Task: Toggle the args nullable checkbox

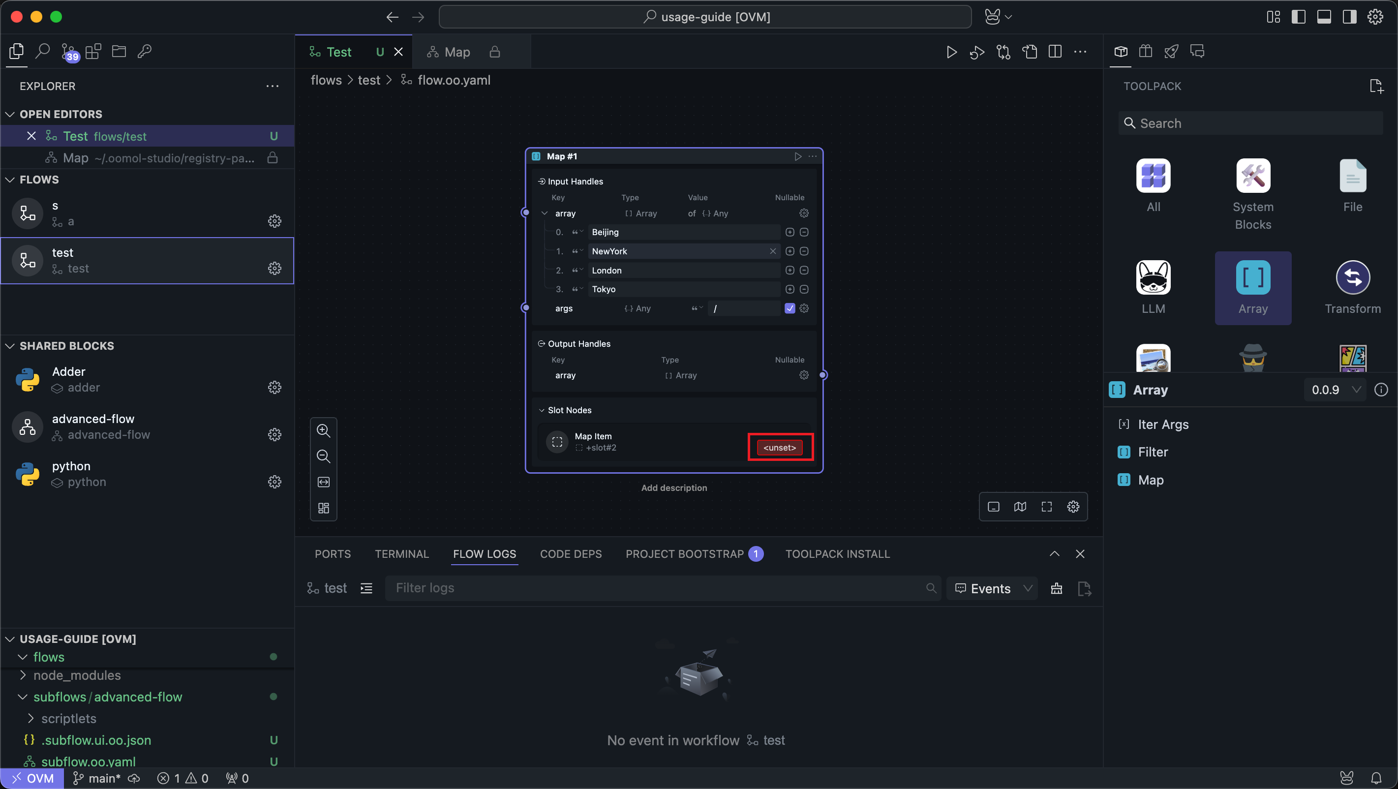Action: click(x=790, y=308)
